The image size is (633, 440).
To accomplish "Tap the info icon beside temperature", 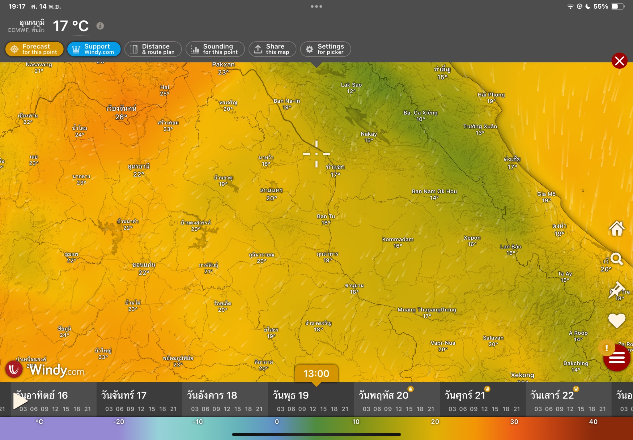I will coord(100,26).
